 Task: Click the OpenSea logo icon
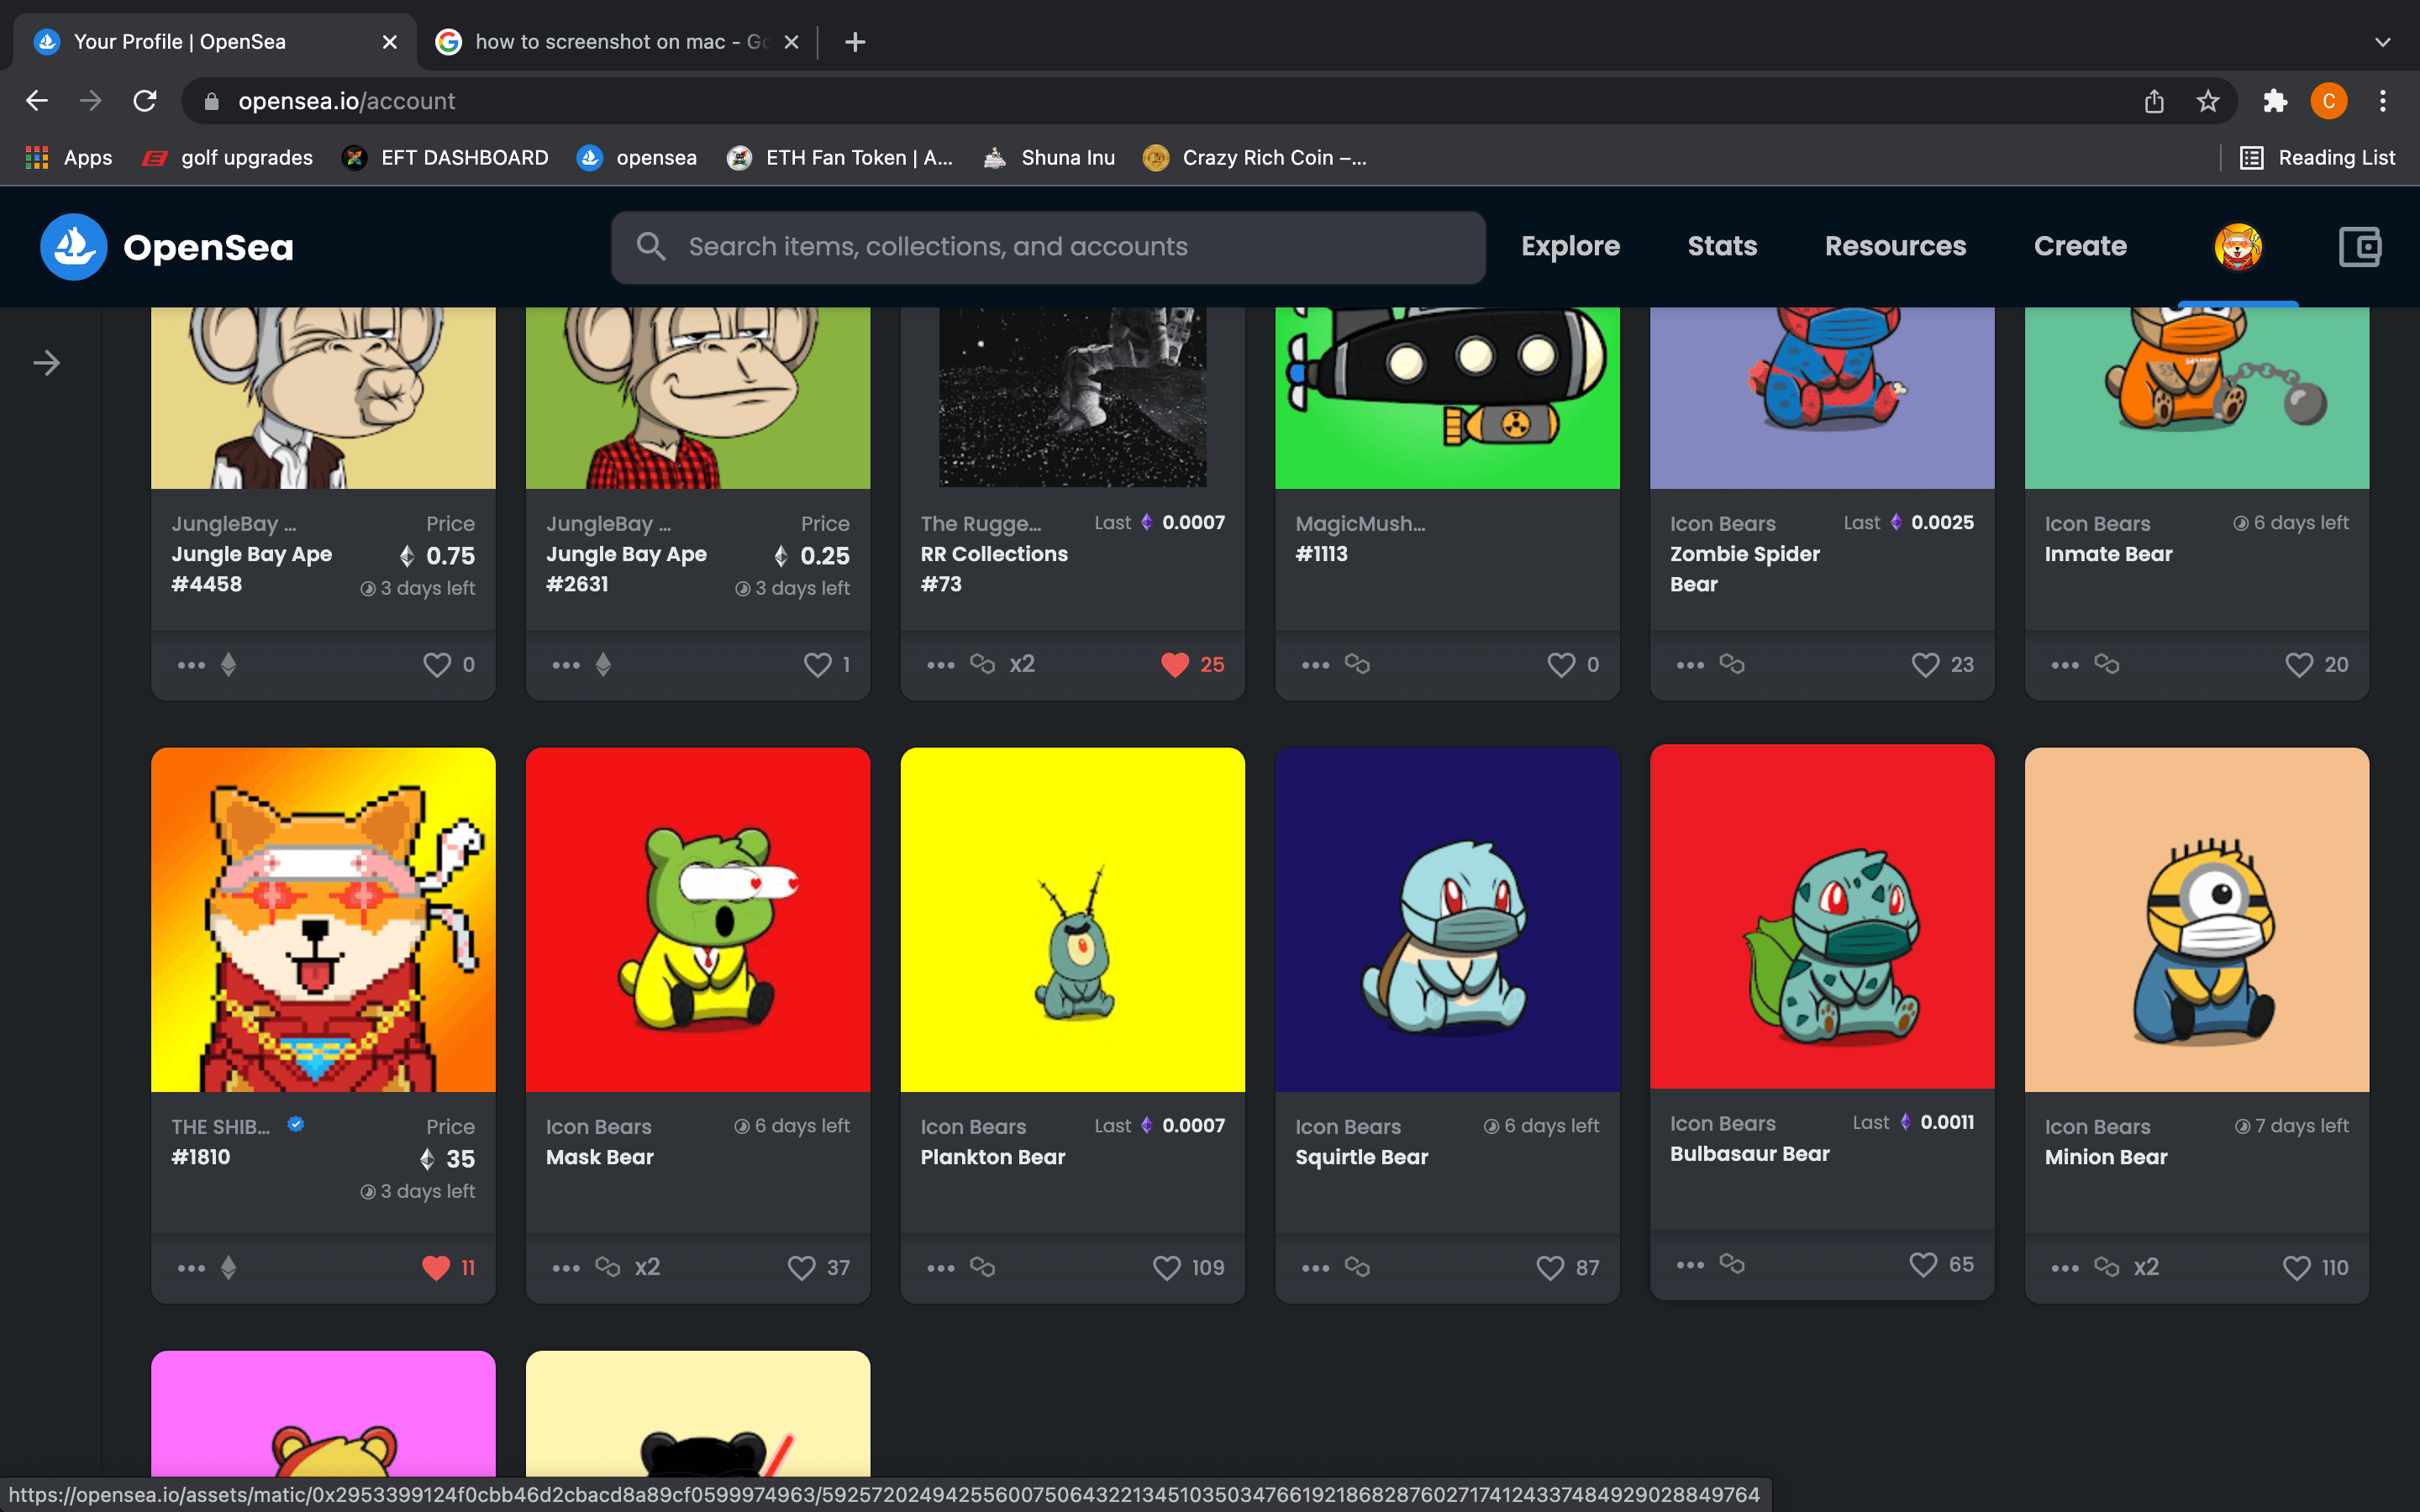coord(74,247)
